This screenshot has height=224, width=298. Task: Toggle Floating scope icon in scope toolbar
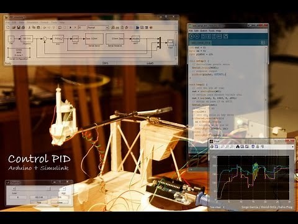point(253,146)
